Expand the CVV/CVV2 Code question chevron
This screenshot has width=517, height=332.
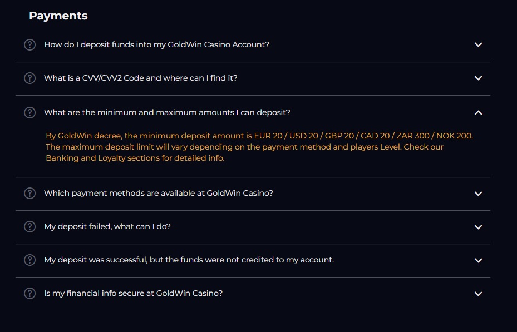pyautogui.click(x=478, y=78)
